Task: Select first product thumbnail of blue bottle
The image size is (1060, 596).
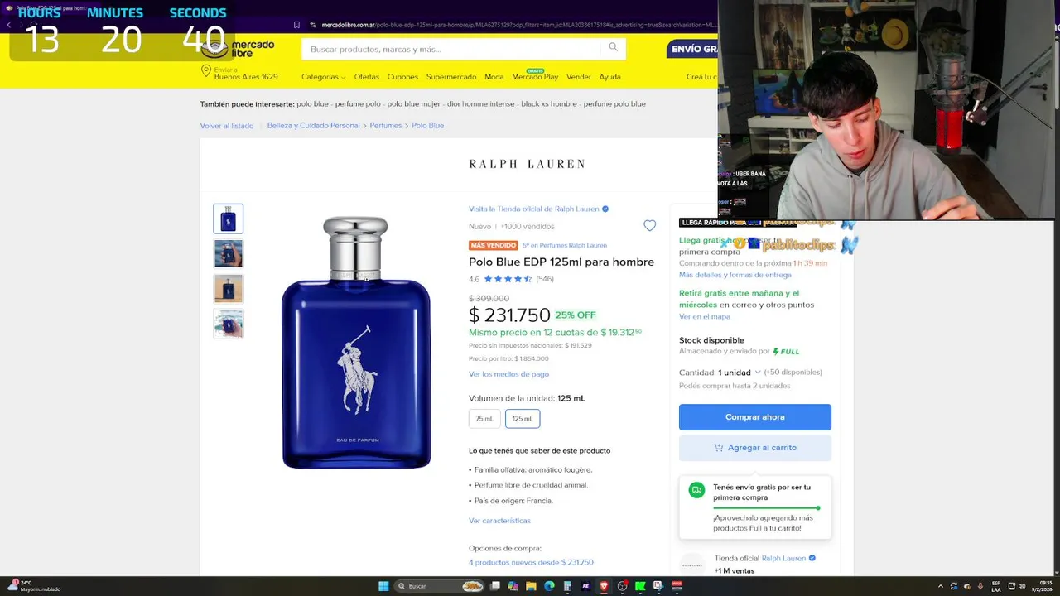Action: (x=229, y=219)
